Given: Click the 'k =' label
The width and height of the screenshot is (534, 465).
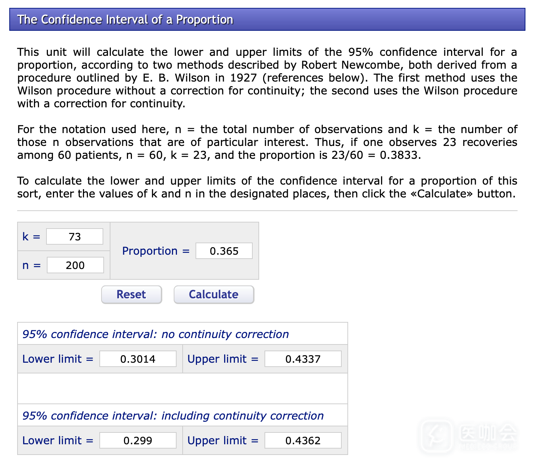Looking at the screenshot, I should click(x=31, y=237).
